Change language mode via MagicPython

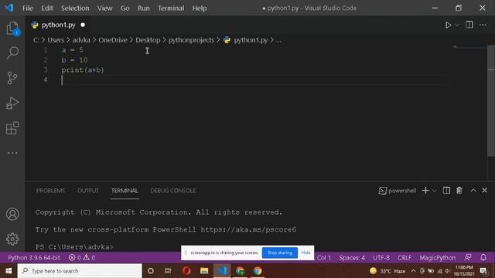pos(437,257)
